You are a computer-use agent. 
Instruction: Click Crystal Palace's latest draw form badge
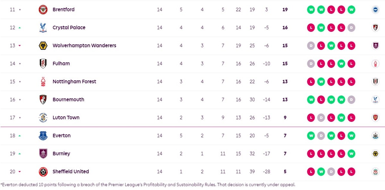click(351, 28)
